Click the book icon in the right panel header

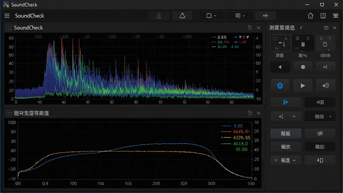(x=326, y=28)
